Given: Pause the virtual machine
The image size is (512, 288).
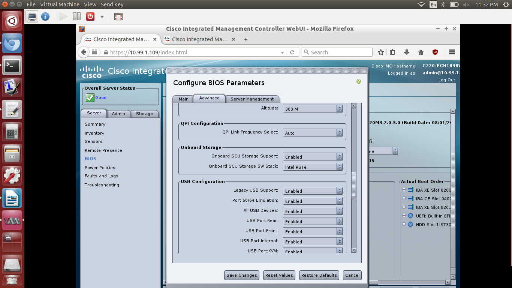Looking at the screenshot, I should tap(77, 16).
